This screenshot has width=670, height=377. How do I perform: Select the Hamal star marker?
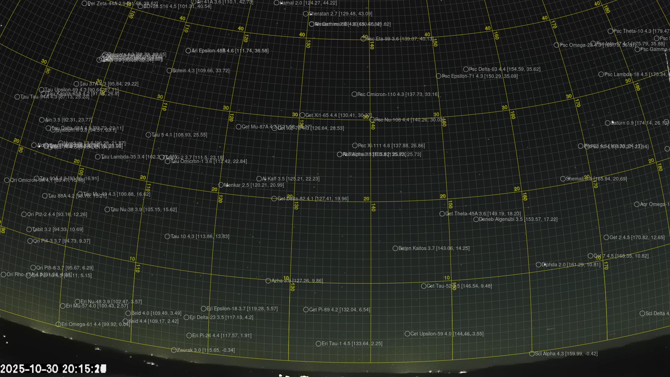coord(276,3)
